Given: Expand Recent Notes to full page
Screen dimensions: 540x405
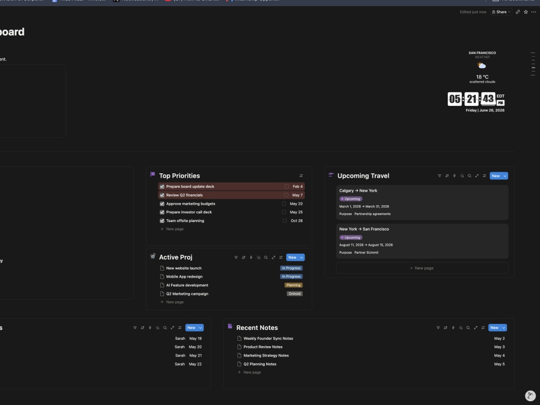Looking at the screenshot, I should 476,328.
